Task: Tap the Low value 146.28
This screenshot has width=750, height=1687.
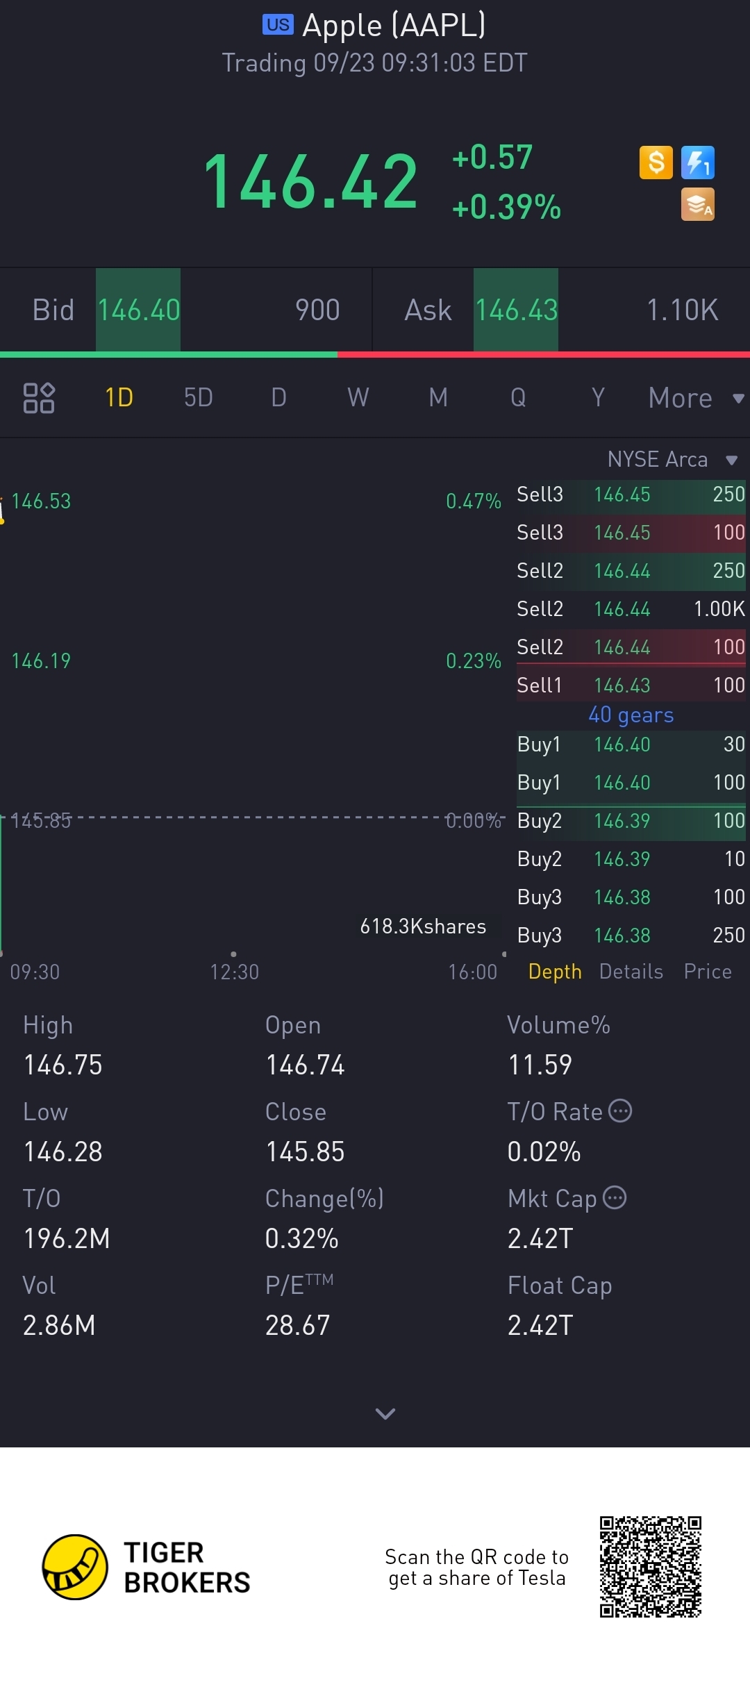Action: [x=62, y=1152]
